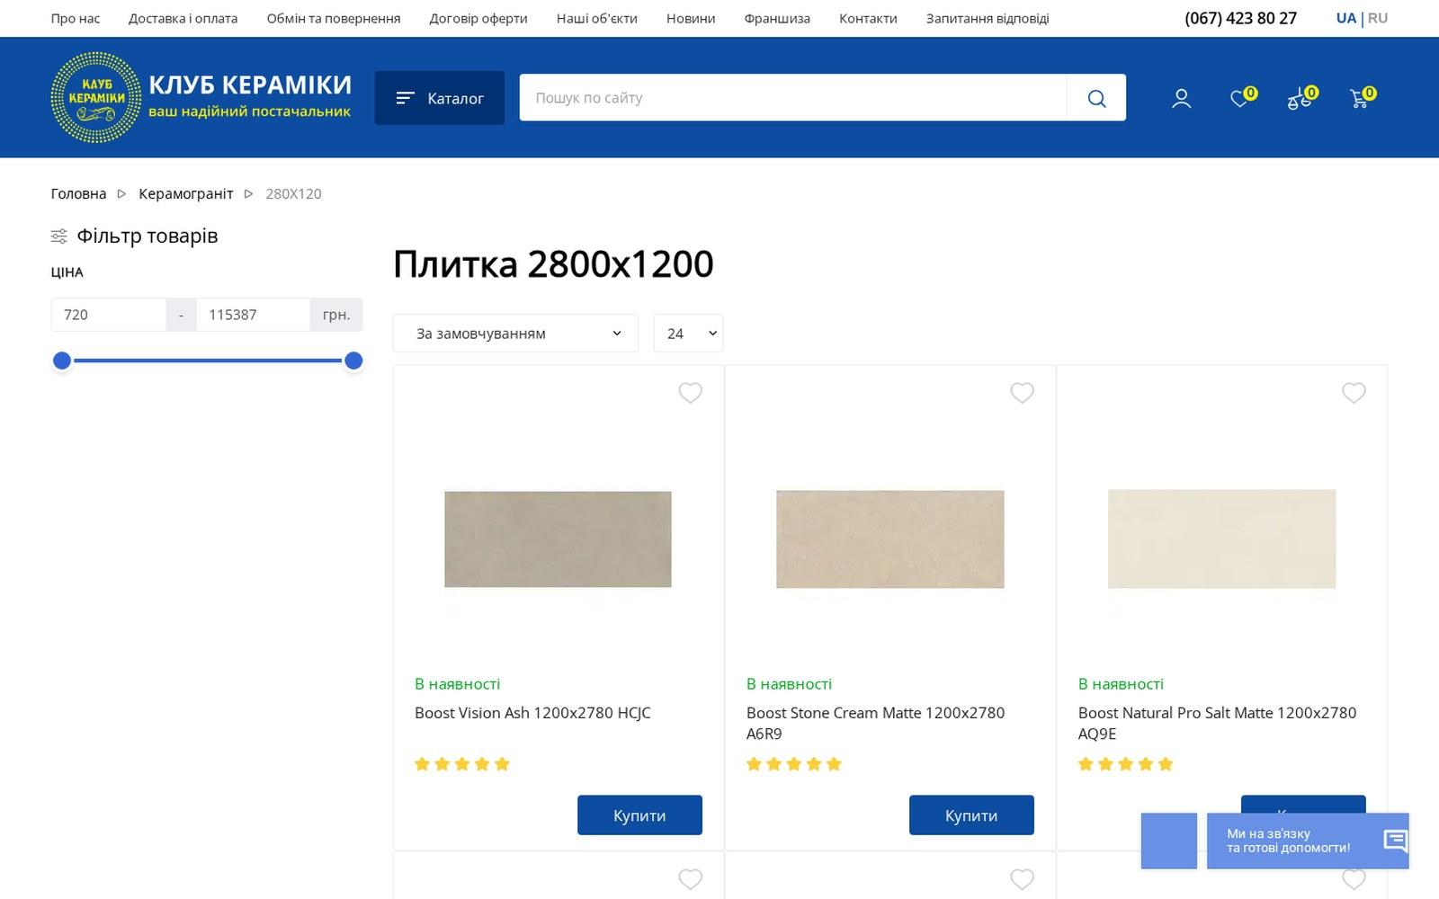Click the minimum price slider handle
The image size is (1439, 899).
click(x=62, y=360)
